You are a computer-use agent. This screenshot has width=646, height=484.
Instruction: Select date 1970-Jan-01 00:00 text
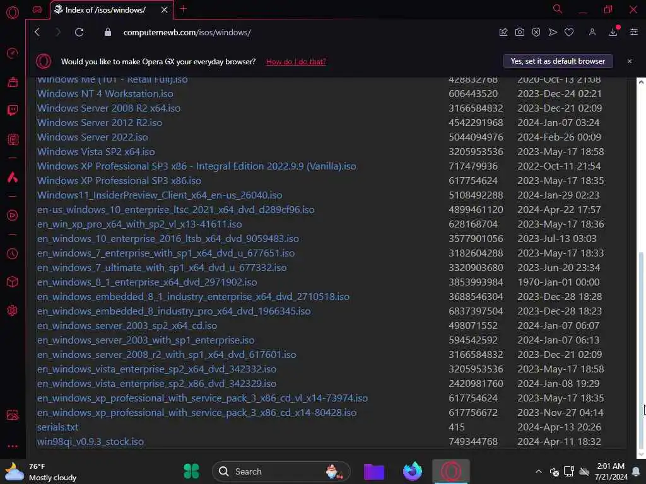coord(558,282)
